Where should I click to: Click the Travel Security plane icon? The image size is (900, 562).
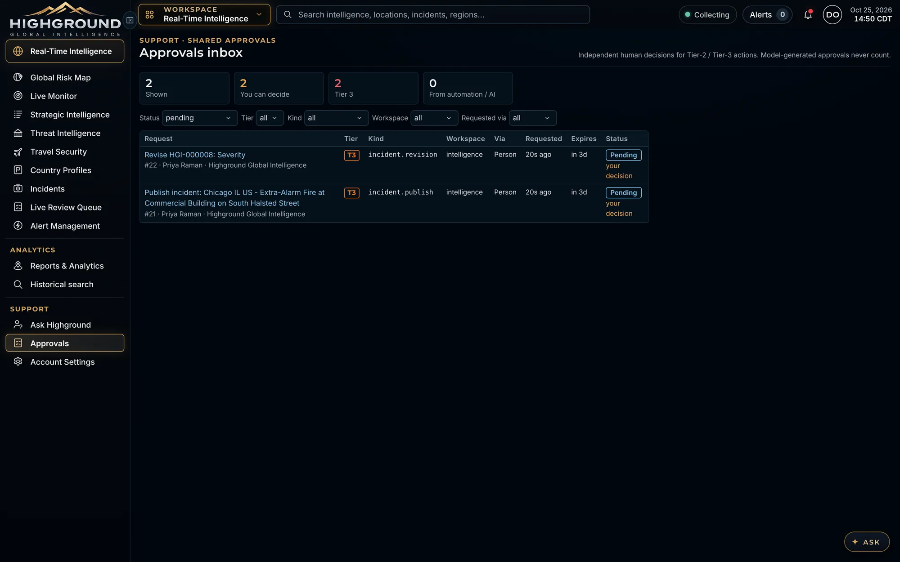tap(18, 152)
